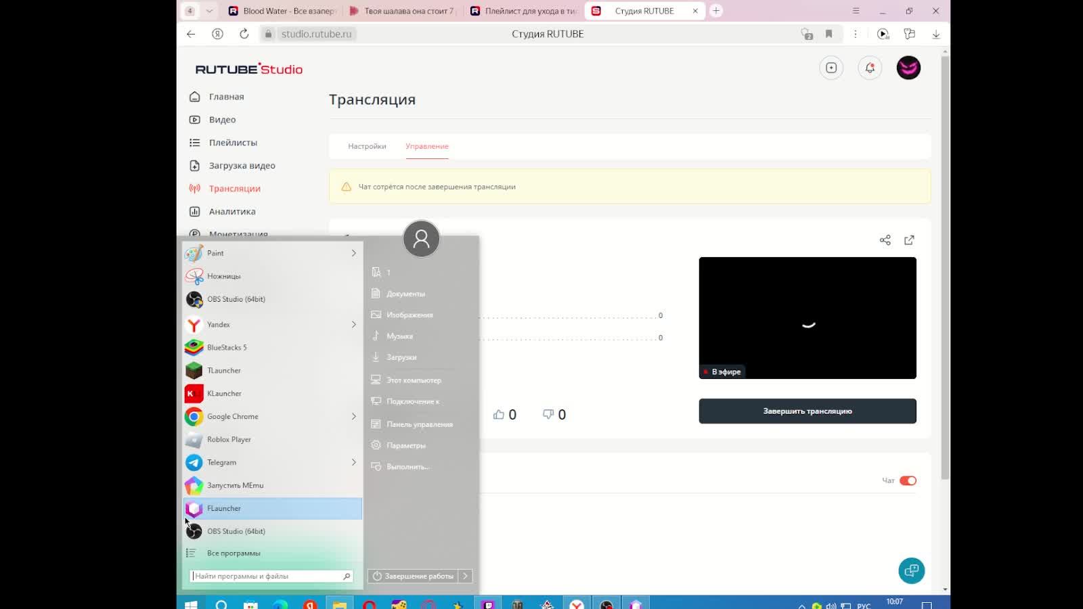Click the live stream preview player
Image resolution: width=1083 pixels, height=609 pixels.
pos(808,318)
